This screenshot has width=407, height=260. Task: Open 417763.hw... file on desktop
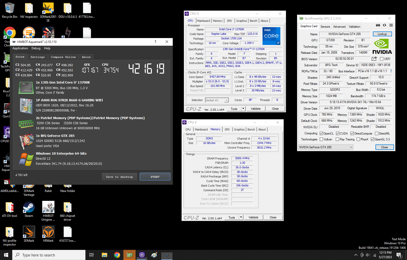click(87, 10)
